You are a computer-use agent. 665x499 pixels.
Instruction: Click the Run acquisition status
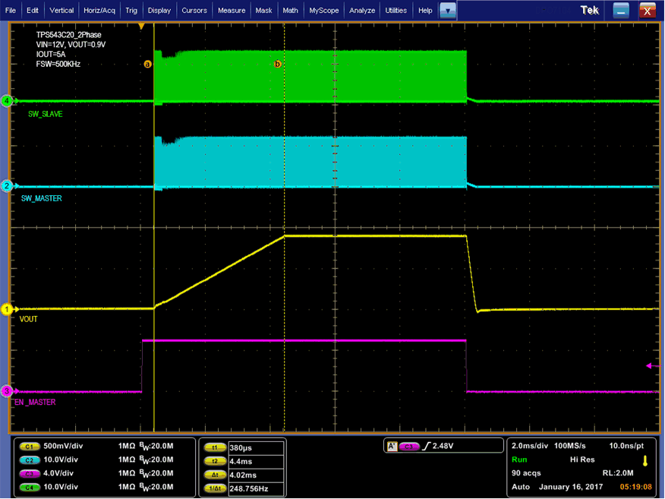(x=519, y=460)
